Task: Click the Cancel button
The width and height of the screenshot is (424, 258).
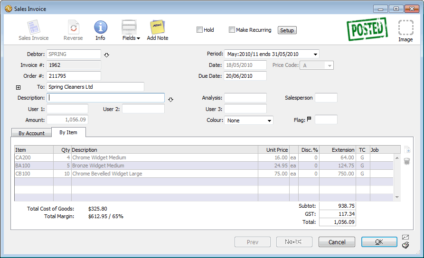Action: coord(337,242)
